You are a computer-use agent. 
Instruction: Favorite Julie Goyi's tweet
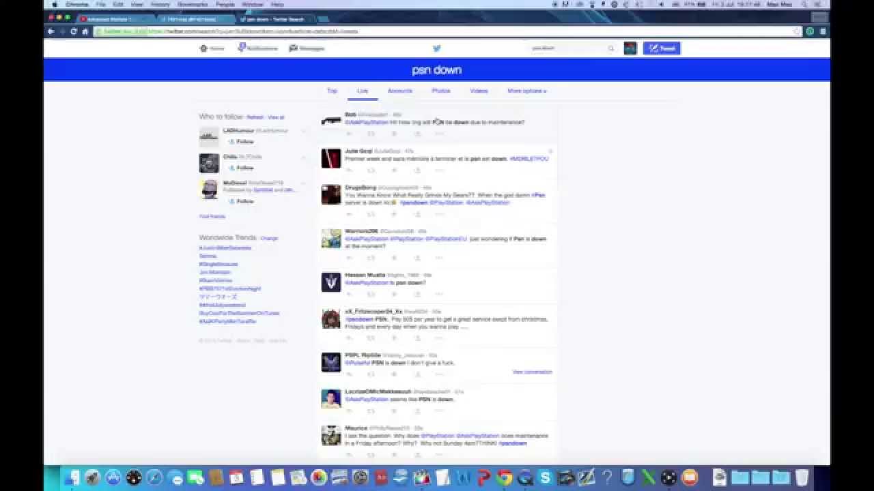click(394, 170)
